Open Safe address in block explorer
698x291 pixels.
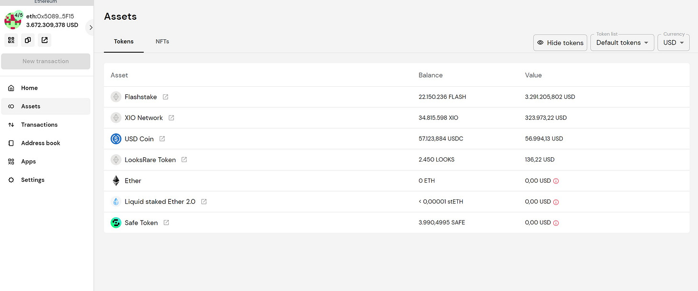pos(45,40)
